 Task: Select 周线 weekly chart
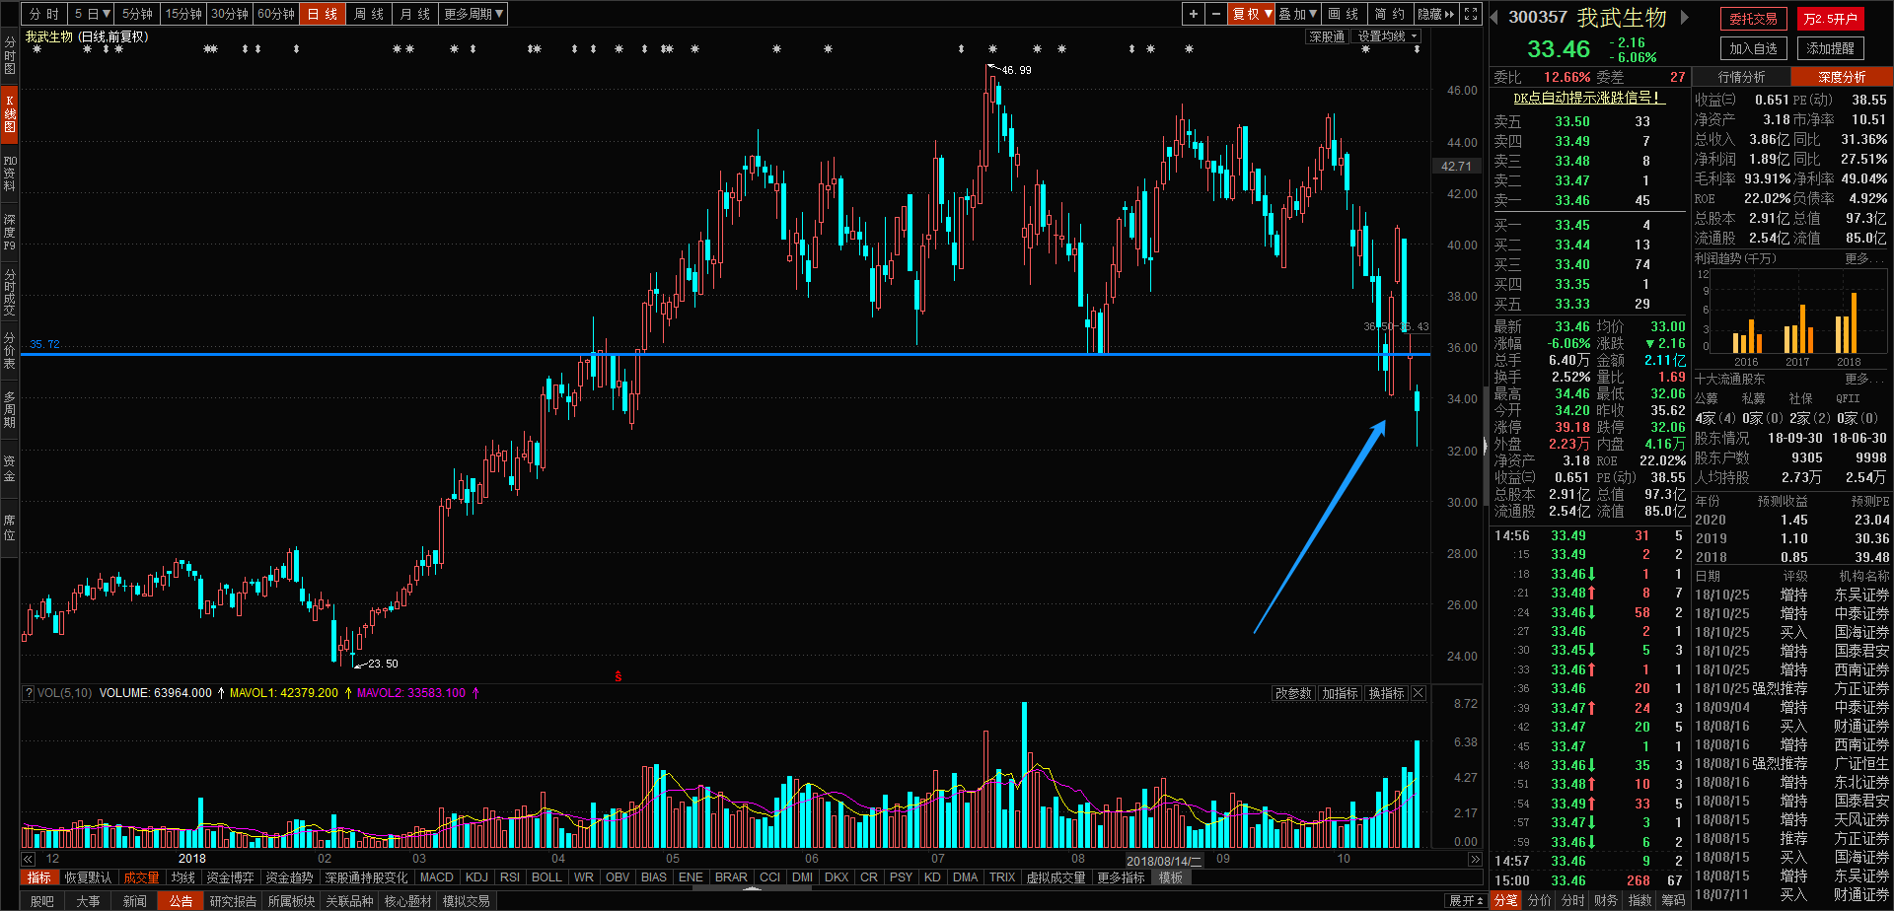pyautogui.click(x=369, y=14)
